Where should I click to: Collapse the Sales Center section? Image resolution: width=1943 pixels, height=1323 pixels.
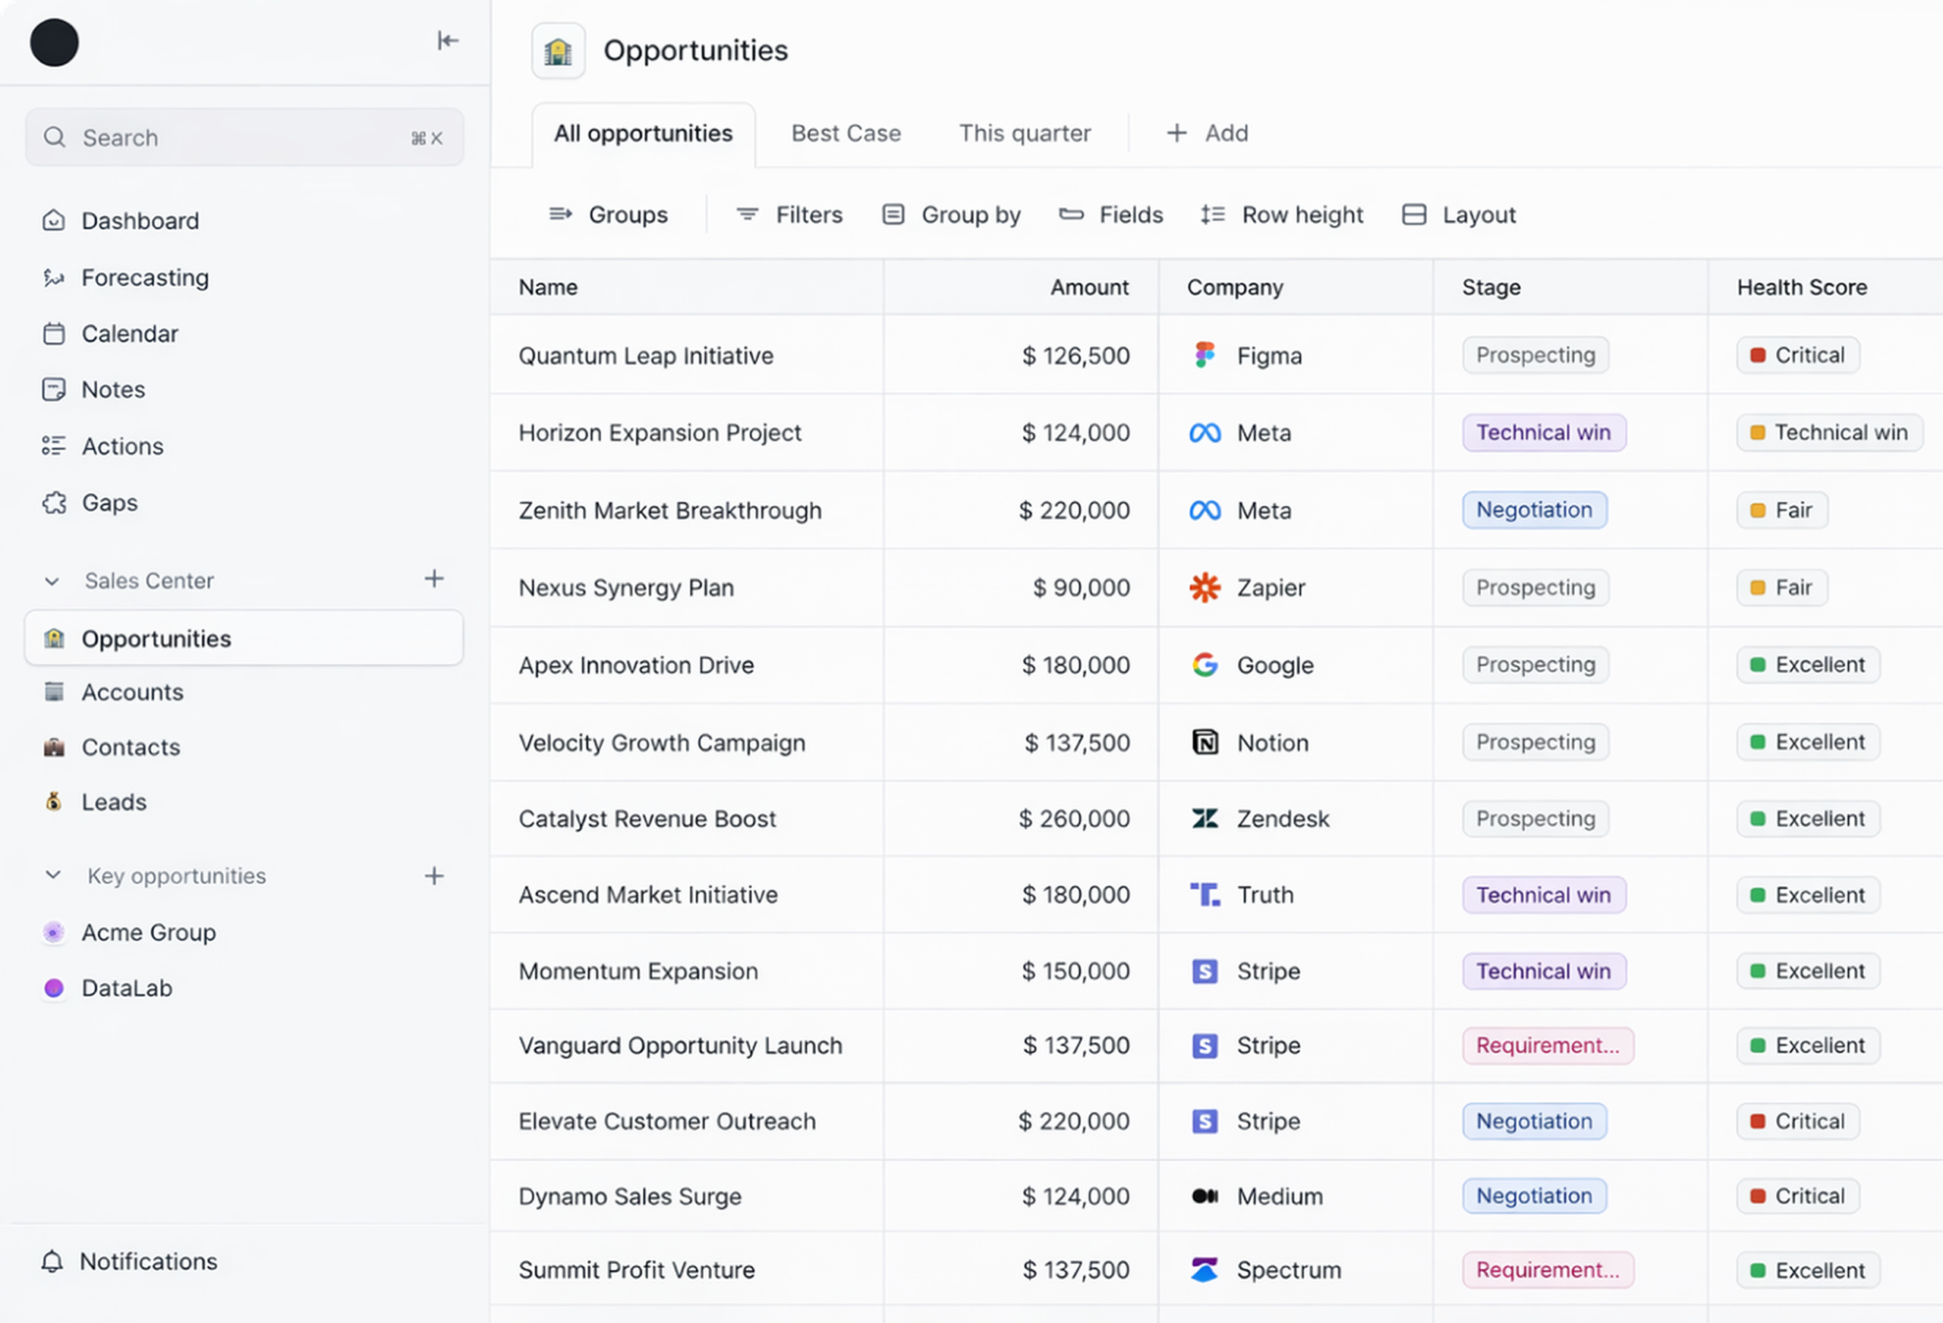52,580
